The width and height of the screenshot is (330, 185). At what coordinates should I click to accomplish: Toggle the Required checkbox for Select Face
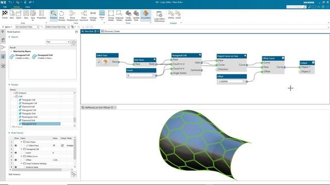point(62,145)
